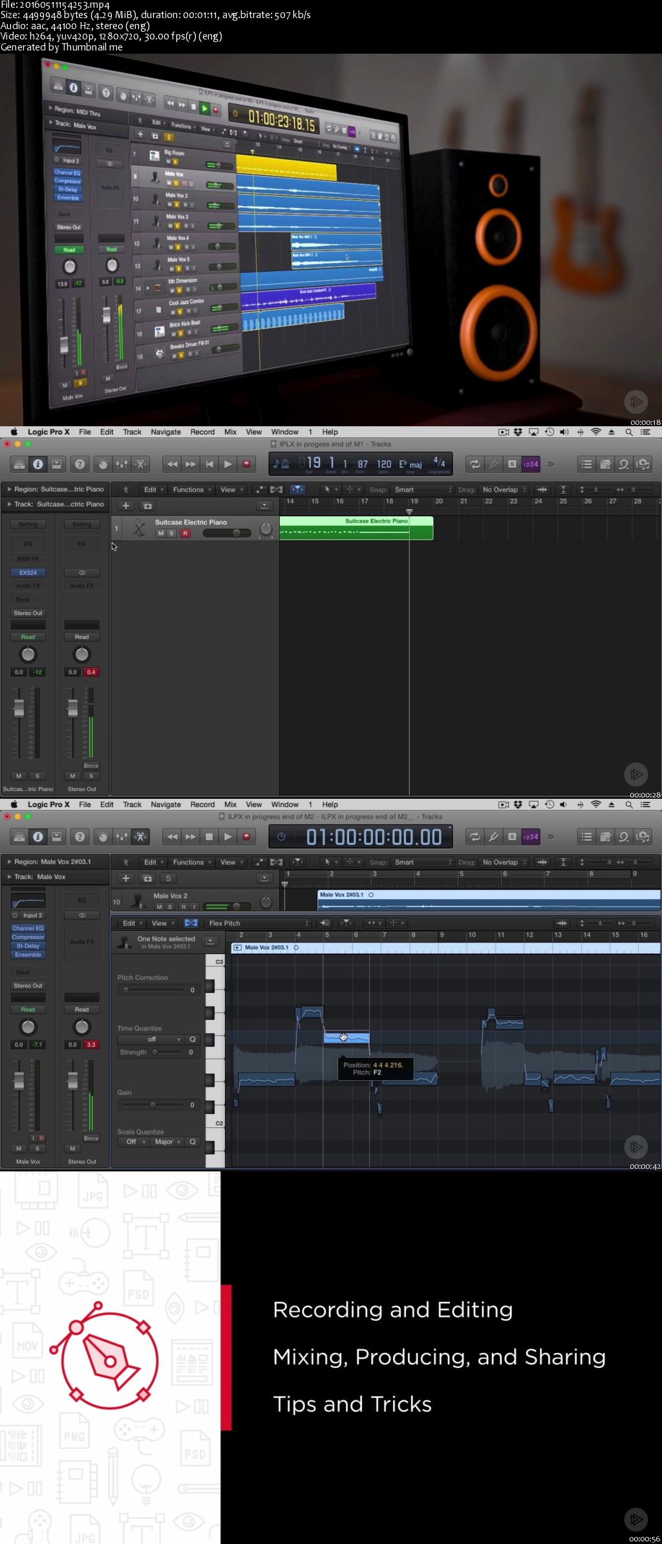Open the Channel EQ plug-in slot
The width and height of the screenshot is (662, 1544).
28,928
